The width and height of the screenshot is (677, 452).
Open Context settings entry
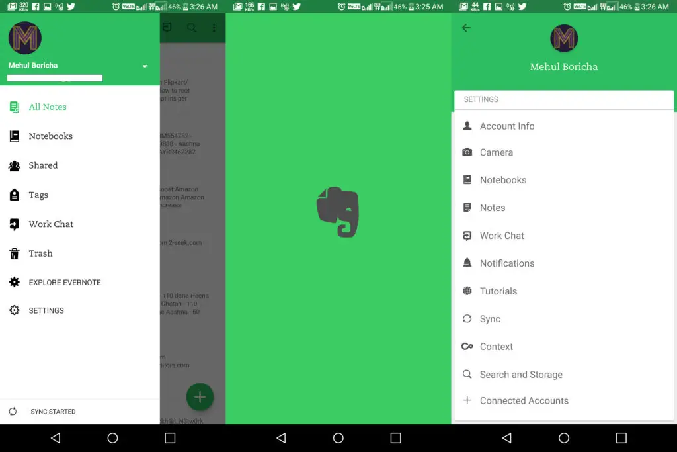pos(564,347)
